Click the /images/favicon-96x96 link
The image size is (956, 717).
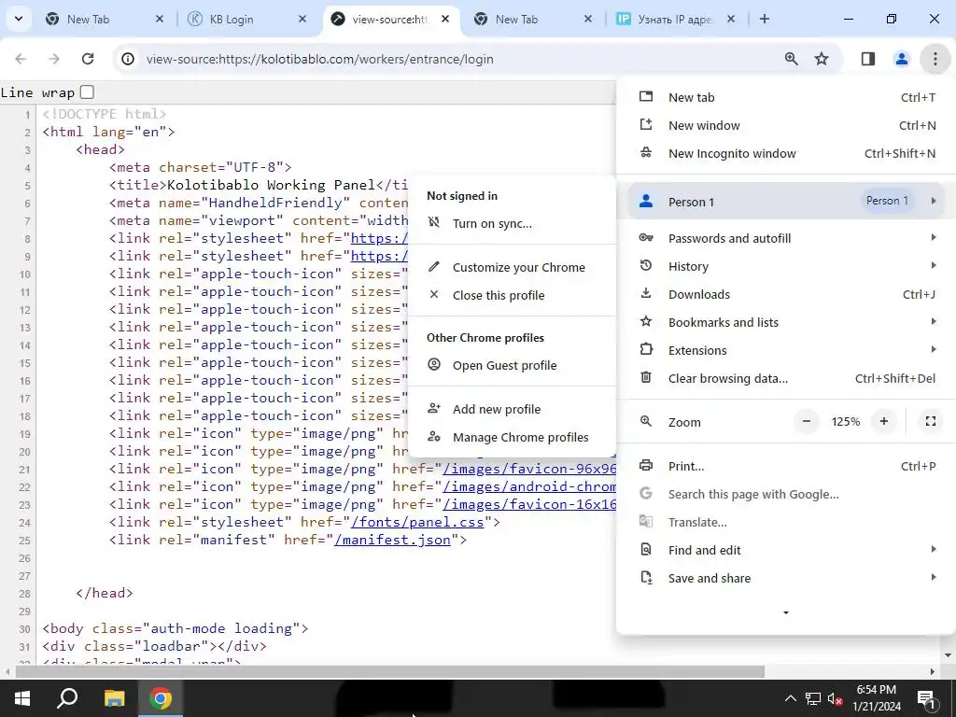click(x=529, y=470)
